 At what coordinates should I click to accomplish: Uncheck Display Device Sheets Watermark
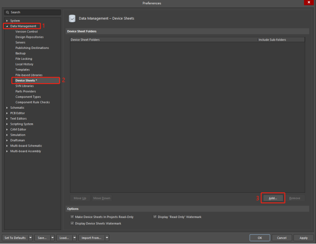(x=72, y=223)
